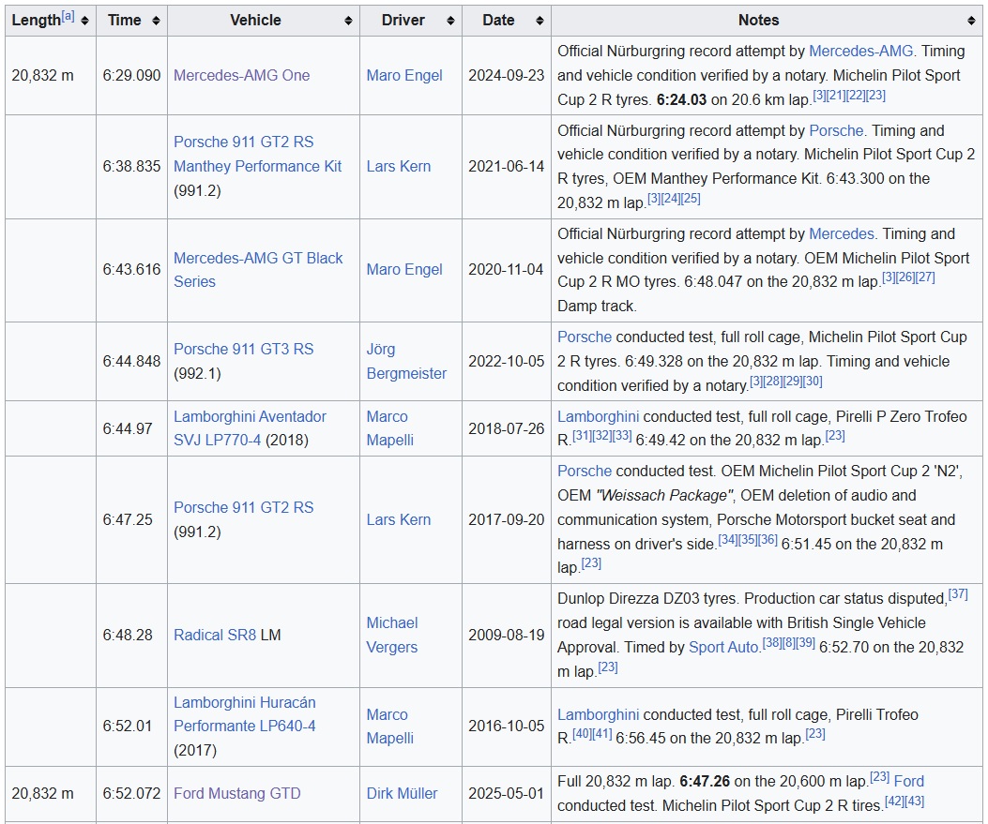Image resolution: width=988 pixels, height=824 pixels.
Task: Open Mercedes-AMG GT Black Series link
Action: pyautogui.click(x=258, y=269)
